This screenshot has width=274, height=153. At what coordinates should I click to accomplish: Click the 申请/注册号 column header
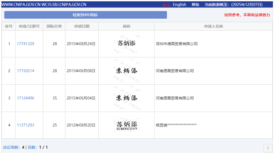29,26
